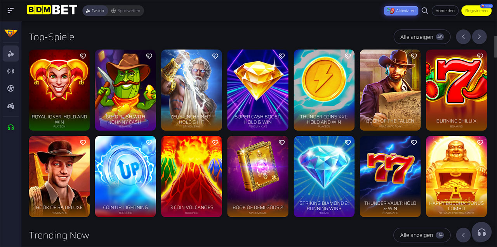This screenshot has height=247, width=497.
Task: Open the Zeus Unchained game thumbnail
Action: pyautogui.click(x=191, y=90)
